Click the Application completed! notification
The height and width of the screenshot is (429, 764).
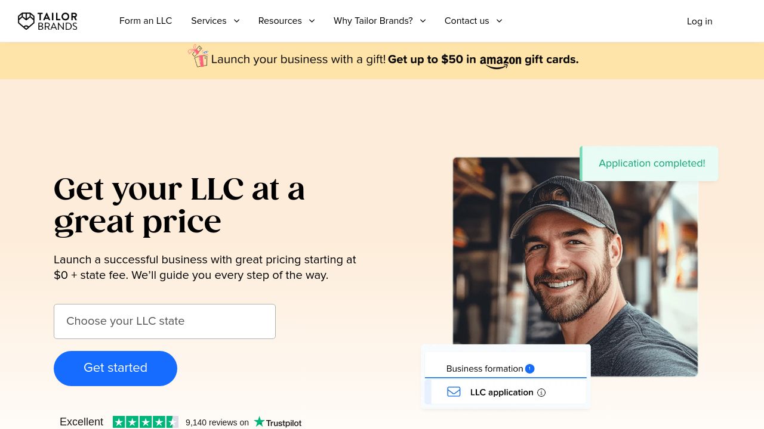coord(649,163)
